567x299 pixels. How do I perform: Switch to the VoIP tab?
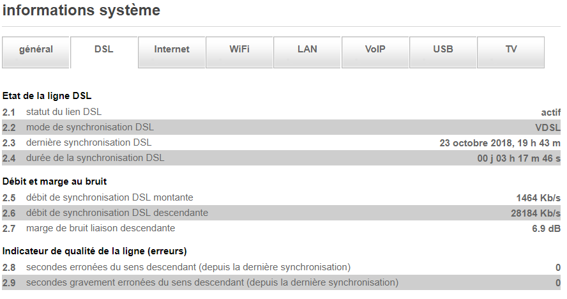pyautogui.click(x=375, y=50)
